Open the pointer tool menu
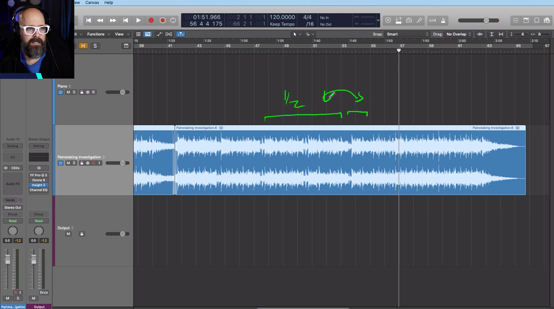 click(x=297, y=34)
